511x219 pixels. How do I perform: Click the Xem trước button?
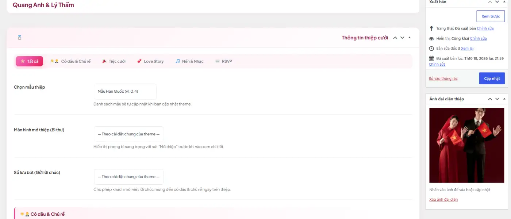(x=491, y=16)
